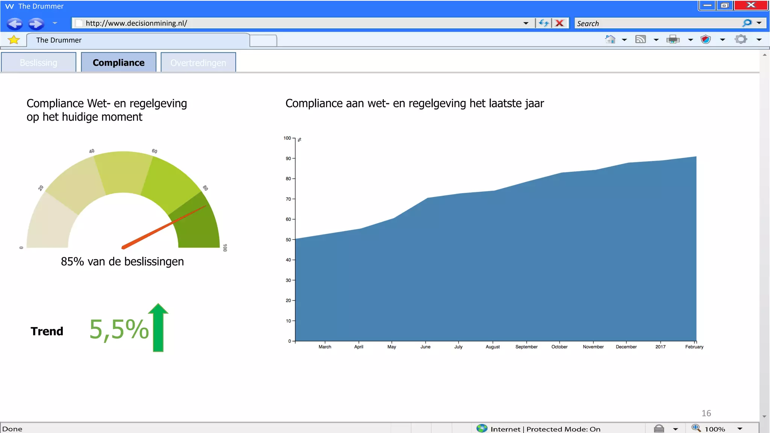Select The Drummer browser tab
Screen dimensions: 770x433
tap(138, 40)
